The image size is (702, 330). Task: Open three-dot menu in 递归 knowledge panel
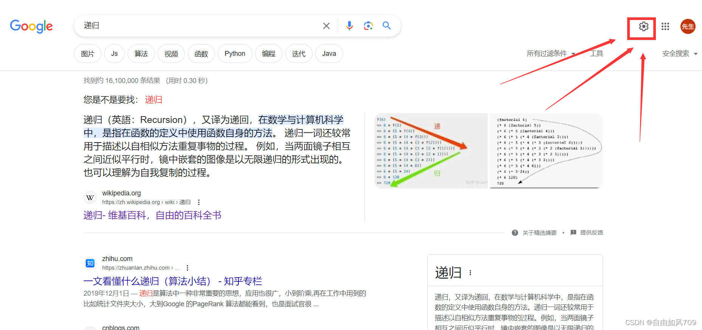point(470,273)
